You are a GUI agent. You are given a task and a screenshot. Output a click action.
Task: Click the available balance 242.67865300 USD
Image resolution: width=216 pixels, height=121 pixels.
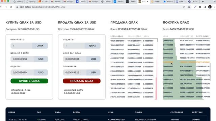tap(28, 29)
